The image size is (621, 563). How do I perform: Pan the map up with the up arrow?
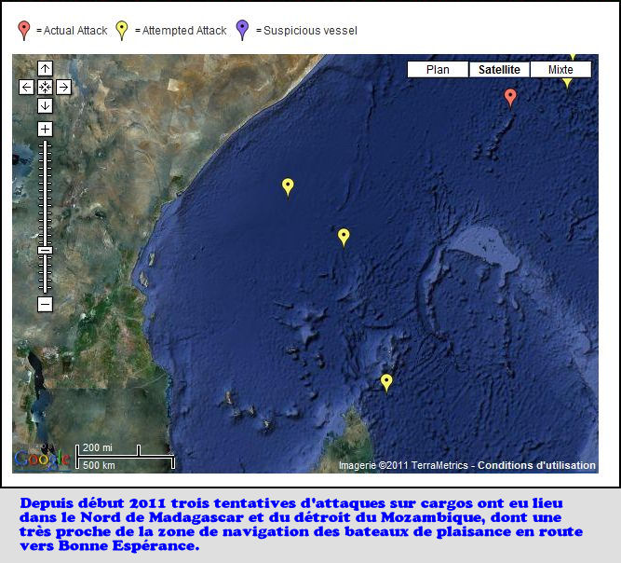pyautogui.click(x=45, y=69)
